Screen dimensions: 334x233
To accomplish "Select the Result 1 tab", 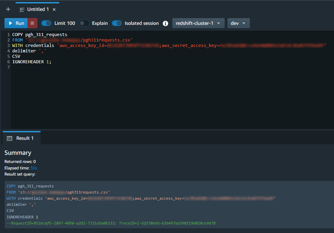I will click(x=25, y=138).
